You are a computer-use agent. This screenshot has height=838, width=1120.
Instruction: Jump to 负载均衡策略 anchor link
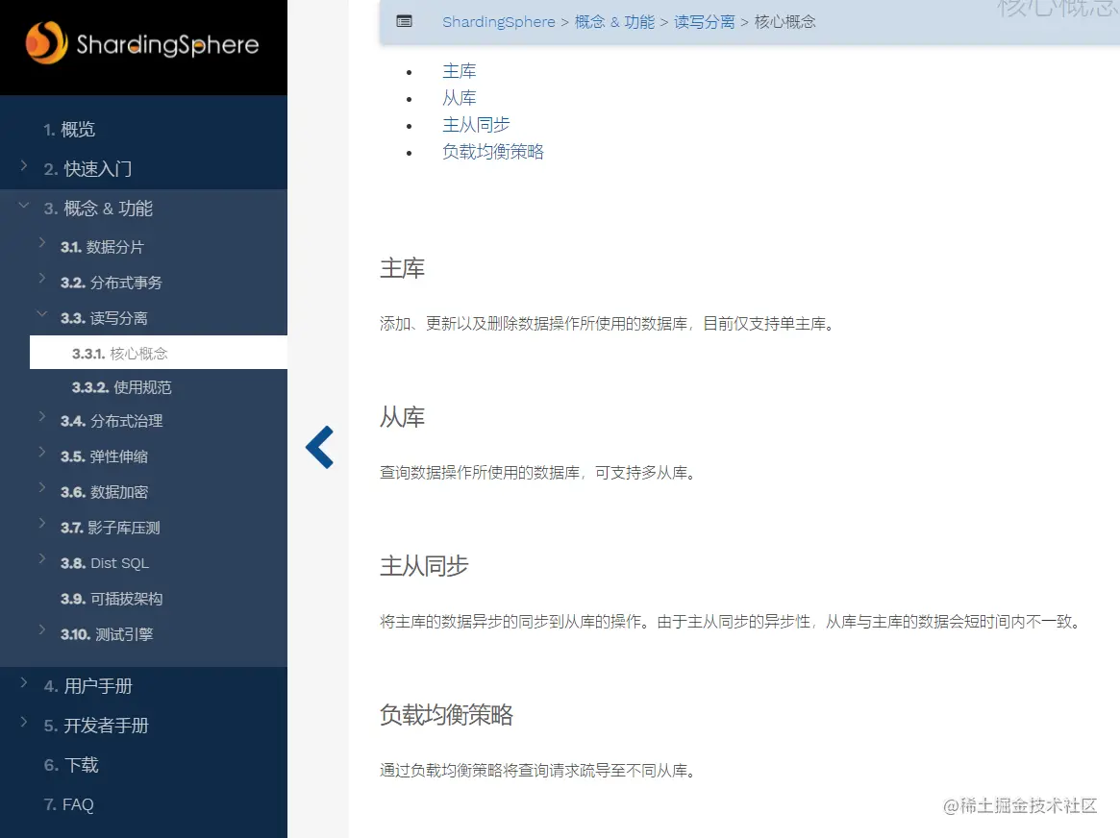[x=493, y=152]
